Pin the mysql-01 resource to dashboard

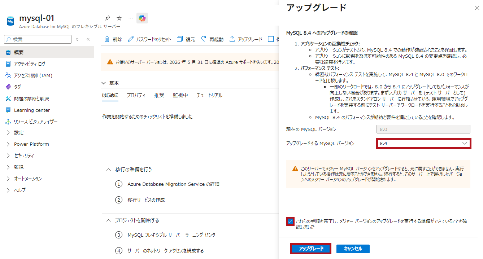pyautogui.click(x=107, y=18)
